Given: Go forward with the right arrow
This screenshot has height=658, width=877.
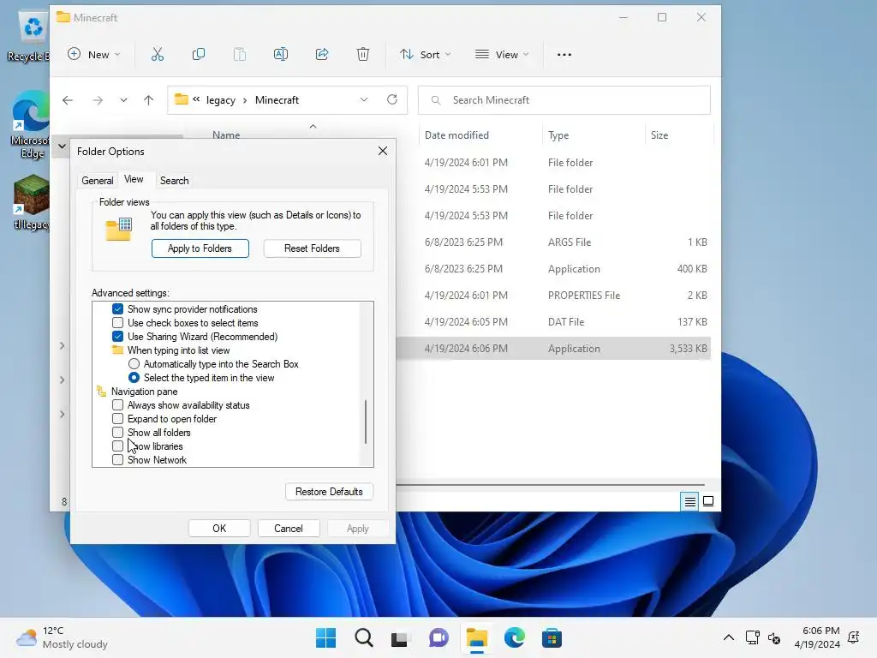Looking at the screenshot, I should point(98,100).
